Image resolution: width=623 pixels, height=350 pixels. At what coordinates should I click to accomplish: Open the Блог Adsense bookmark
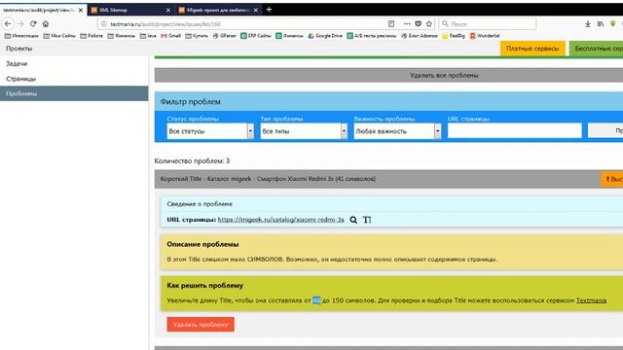420,36
